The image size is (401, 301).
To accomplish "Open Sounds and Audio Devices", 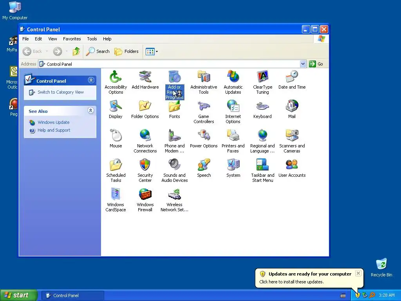I will click(174, 171).
